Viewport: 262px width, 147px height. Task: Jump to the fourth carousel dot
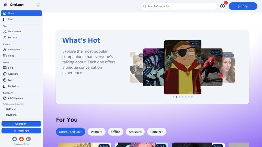click(183, 97)
